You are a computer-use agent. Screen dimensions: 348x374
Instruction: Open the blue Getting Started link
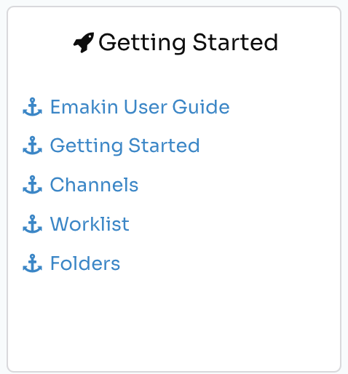124,146
